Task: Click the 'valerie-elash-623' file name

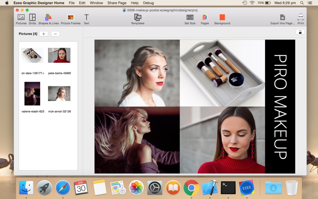Action: point(33,111)
